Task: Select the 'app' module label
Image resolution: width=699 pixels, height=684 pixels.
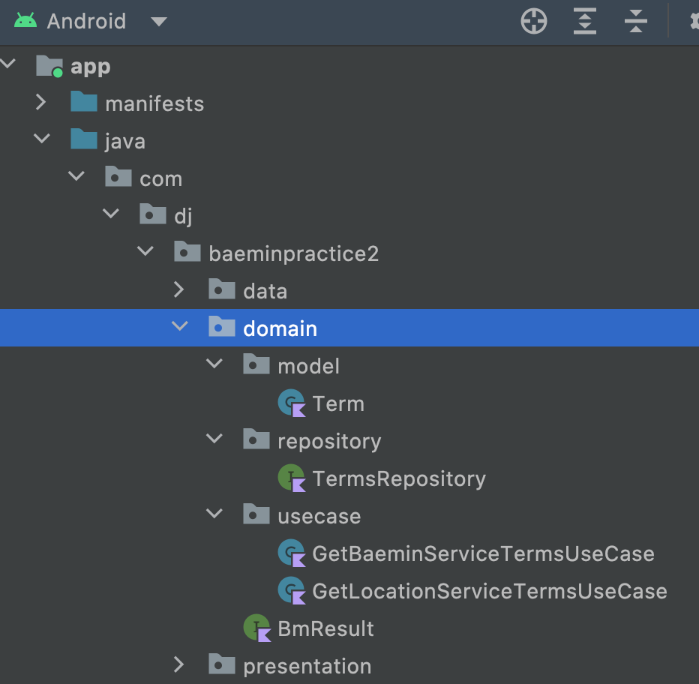Action: point(91,67)
